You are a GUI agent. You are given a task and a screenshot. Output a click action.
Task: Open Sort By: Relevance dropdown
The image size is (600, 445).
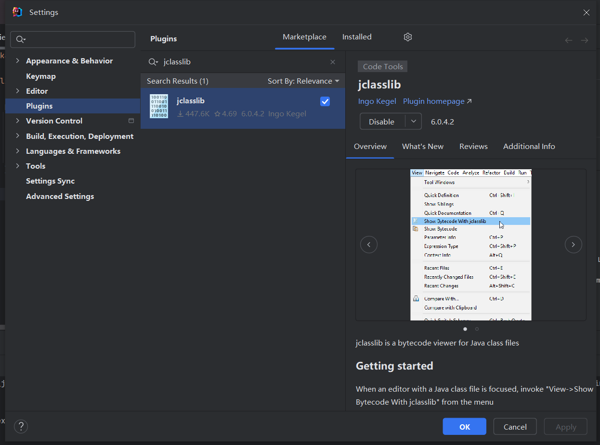303,81
